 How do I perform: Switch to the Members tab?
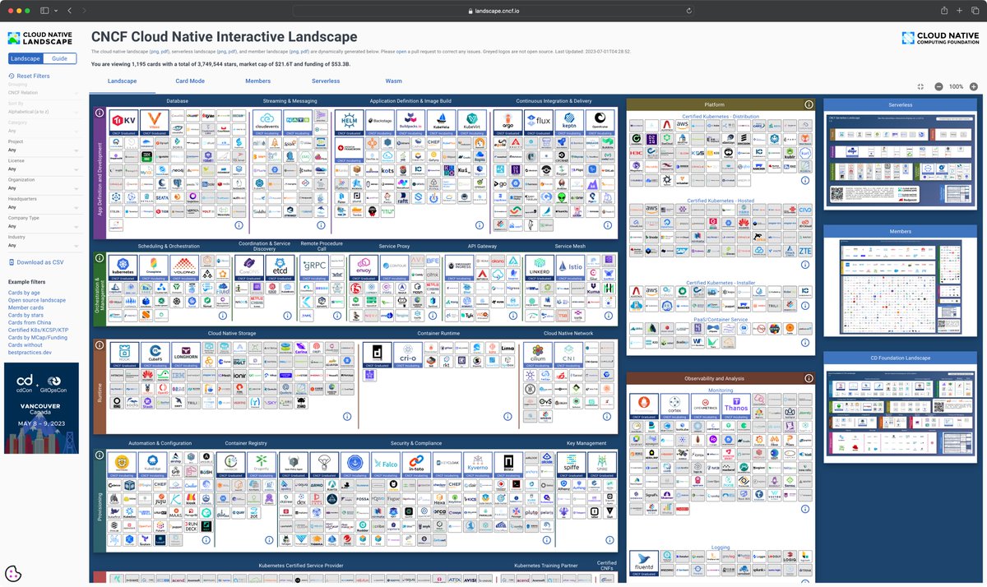tap(257, 81)
